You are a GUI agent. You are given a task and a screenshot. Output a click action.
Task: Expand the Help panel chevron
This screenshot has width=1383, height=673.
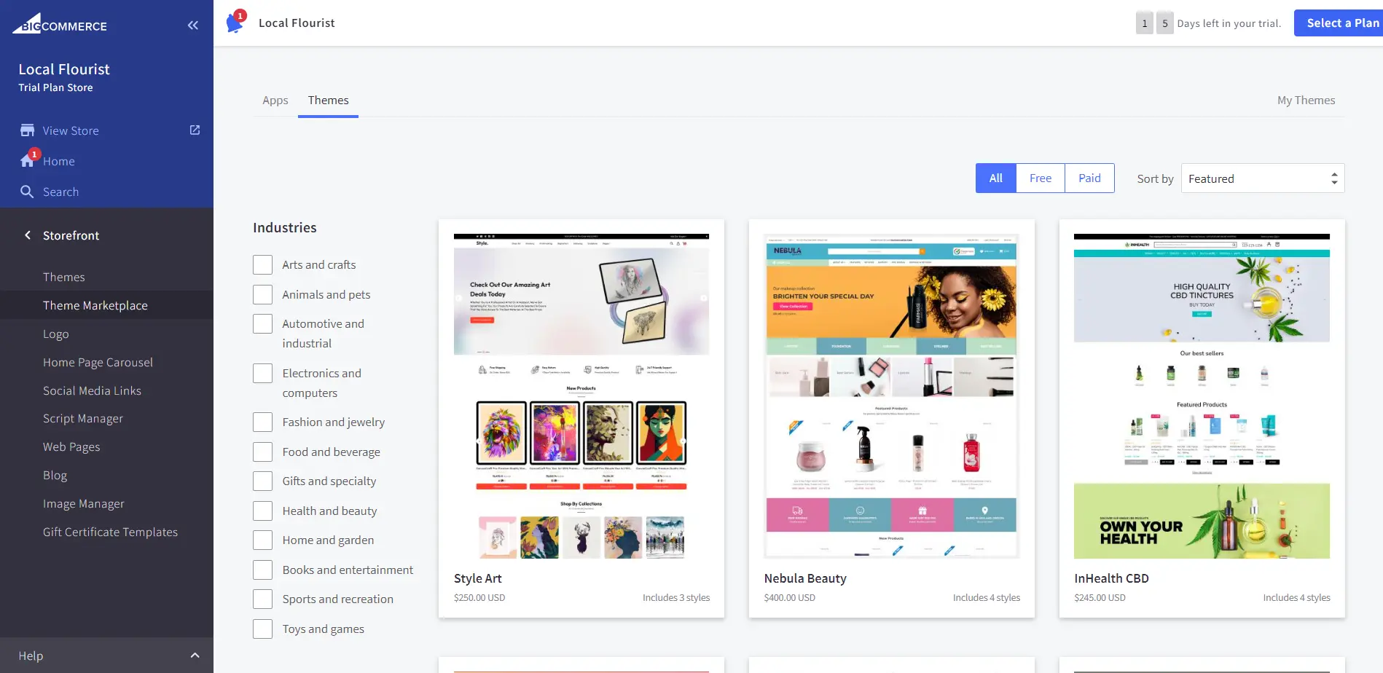(x=195, y=656)
